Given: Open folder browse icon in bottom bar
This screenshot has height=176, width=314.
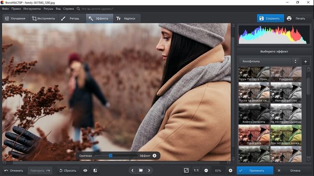Looking at the screenshot, I should click(141, 171).
